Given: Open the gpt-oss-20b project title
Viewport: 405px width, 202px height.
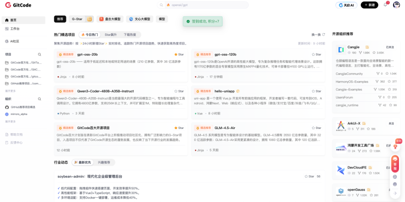Looking at the screenshot, I should coord(87,54).
